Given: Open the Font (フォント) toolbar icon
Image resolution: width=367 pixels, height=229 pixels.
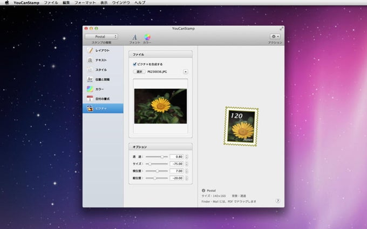Looking at the screenshot, I should tap(134, 37).
